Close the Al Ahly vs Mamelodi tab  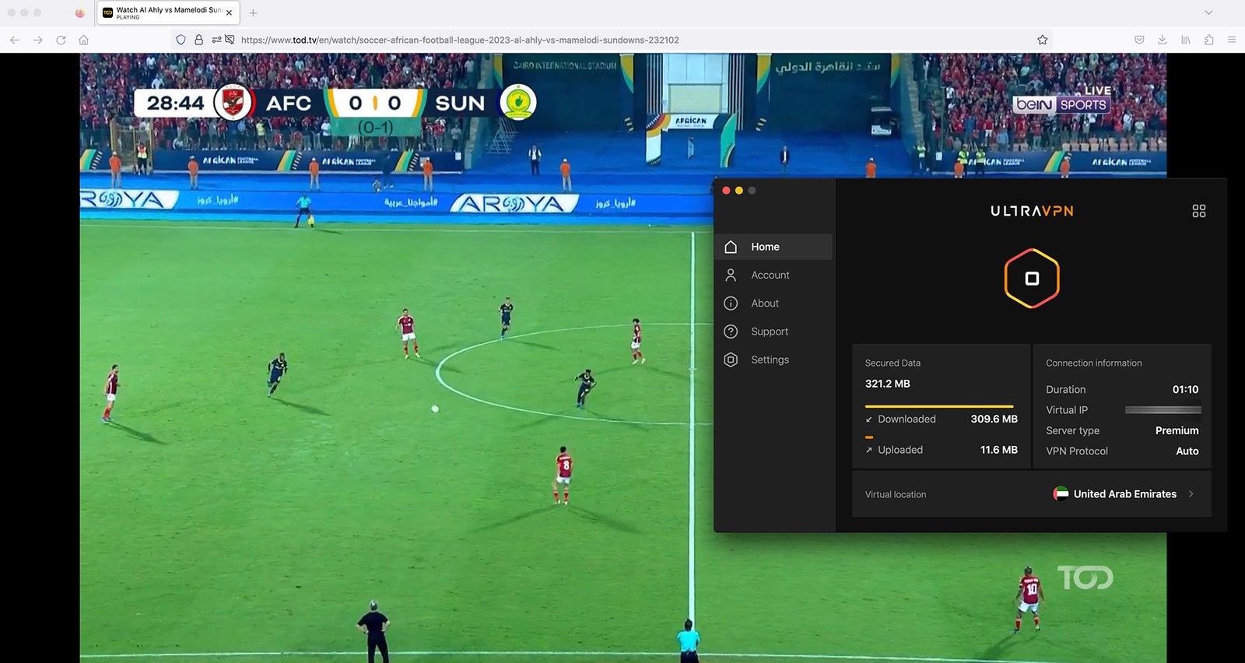[x=229, y=12]
